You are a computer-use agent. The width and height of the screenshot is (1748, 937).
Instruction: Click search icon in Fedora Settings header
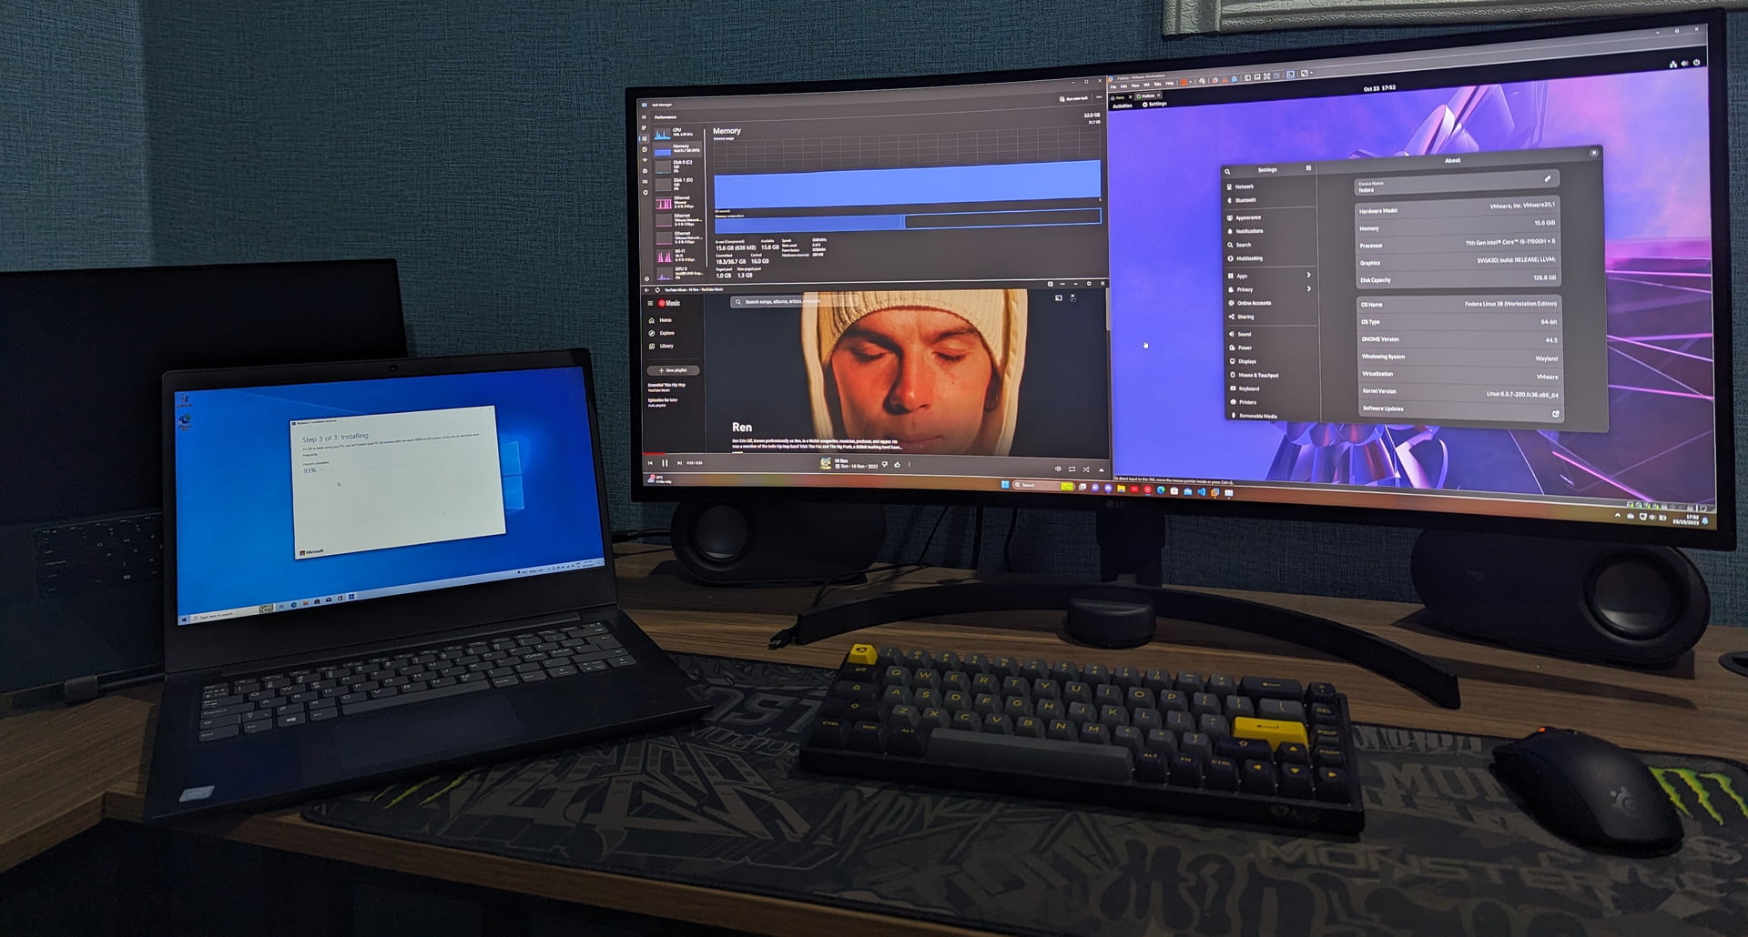click(x=1227, y=172)
